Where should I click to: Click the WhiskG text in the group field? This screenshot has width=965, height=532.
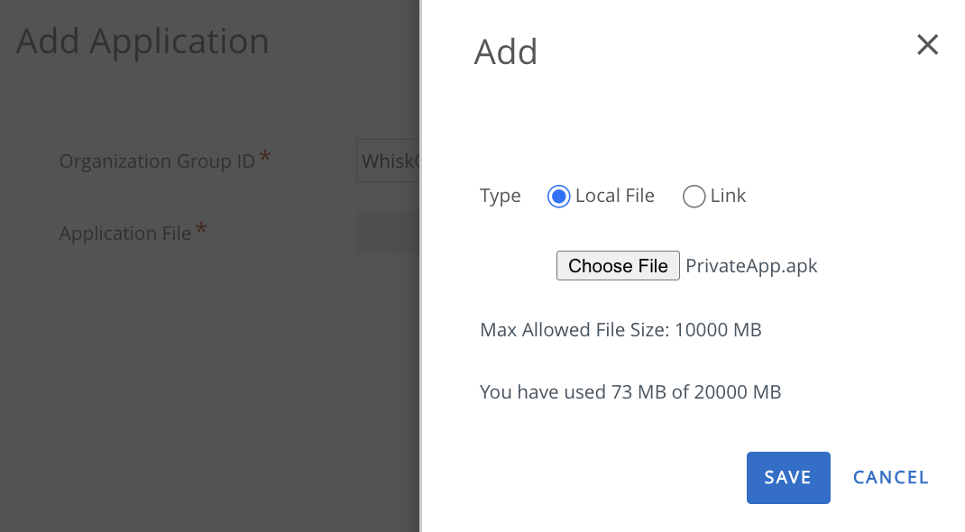tap(387, 161)
